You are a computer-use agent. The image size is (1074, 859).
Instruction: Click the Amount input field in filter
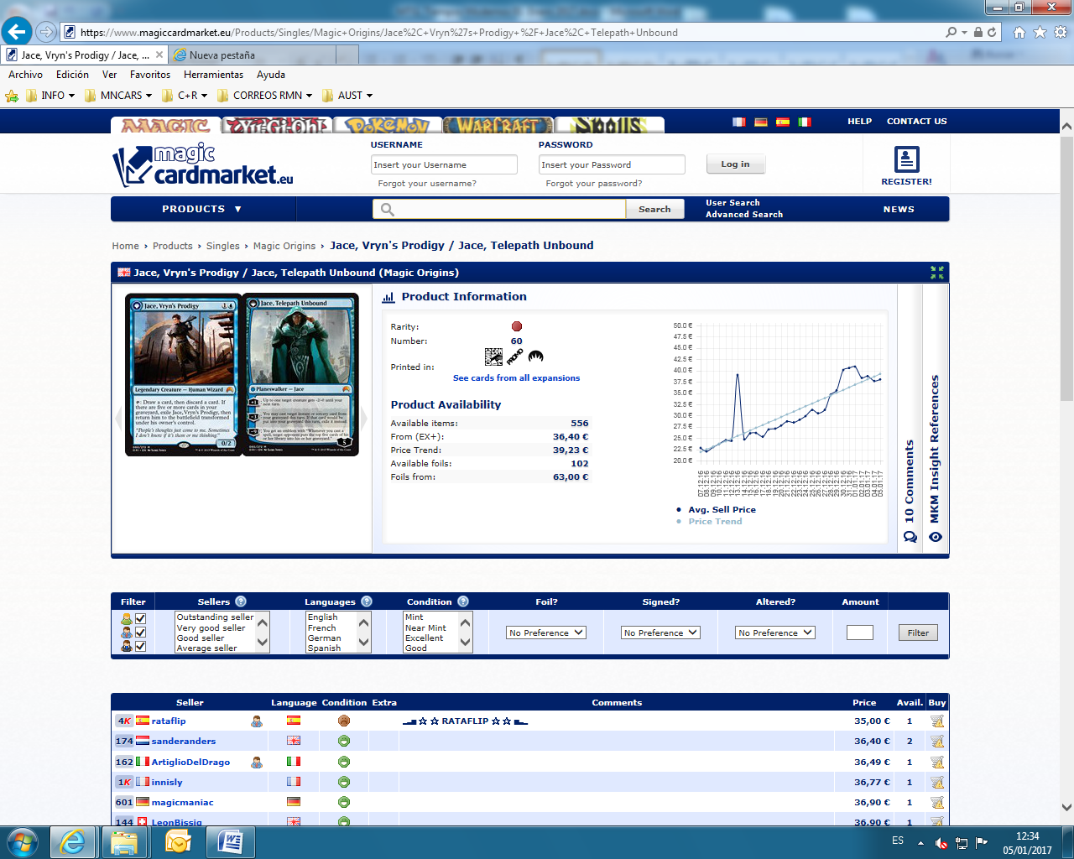pos(860,633)
